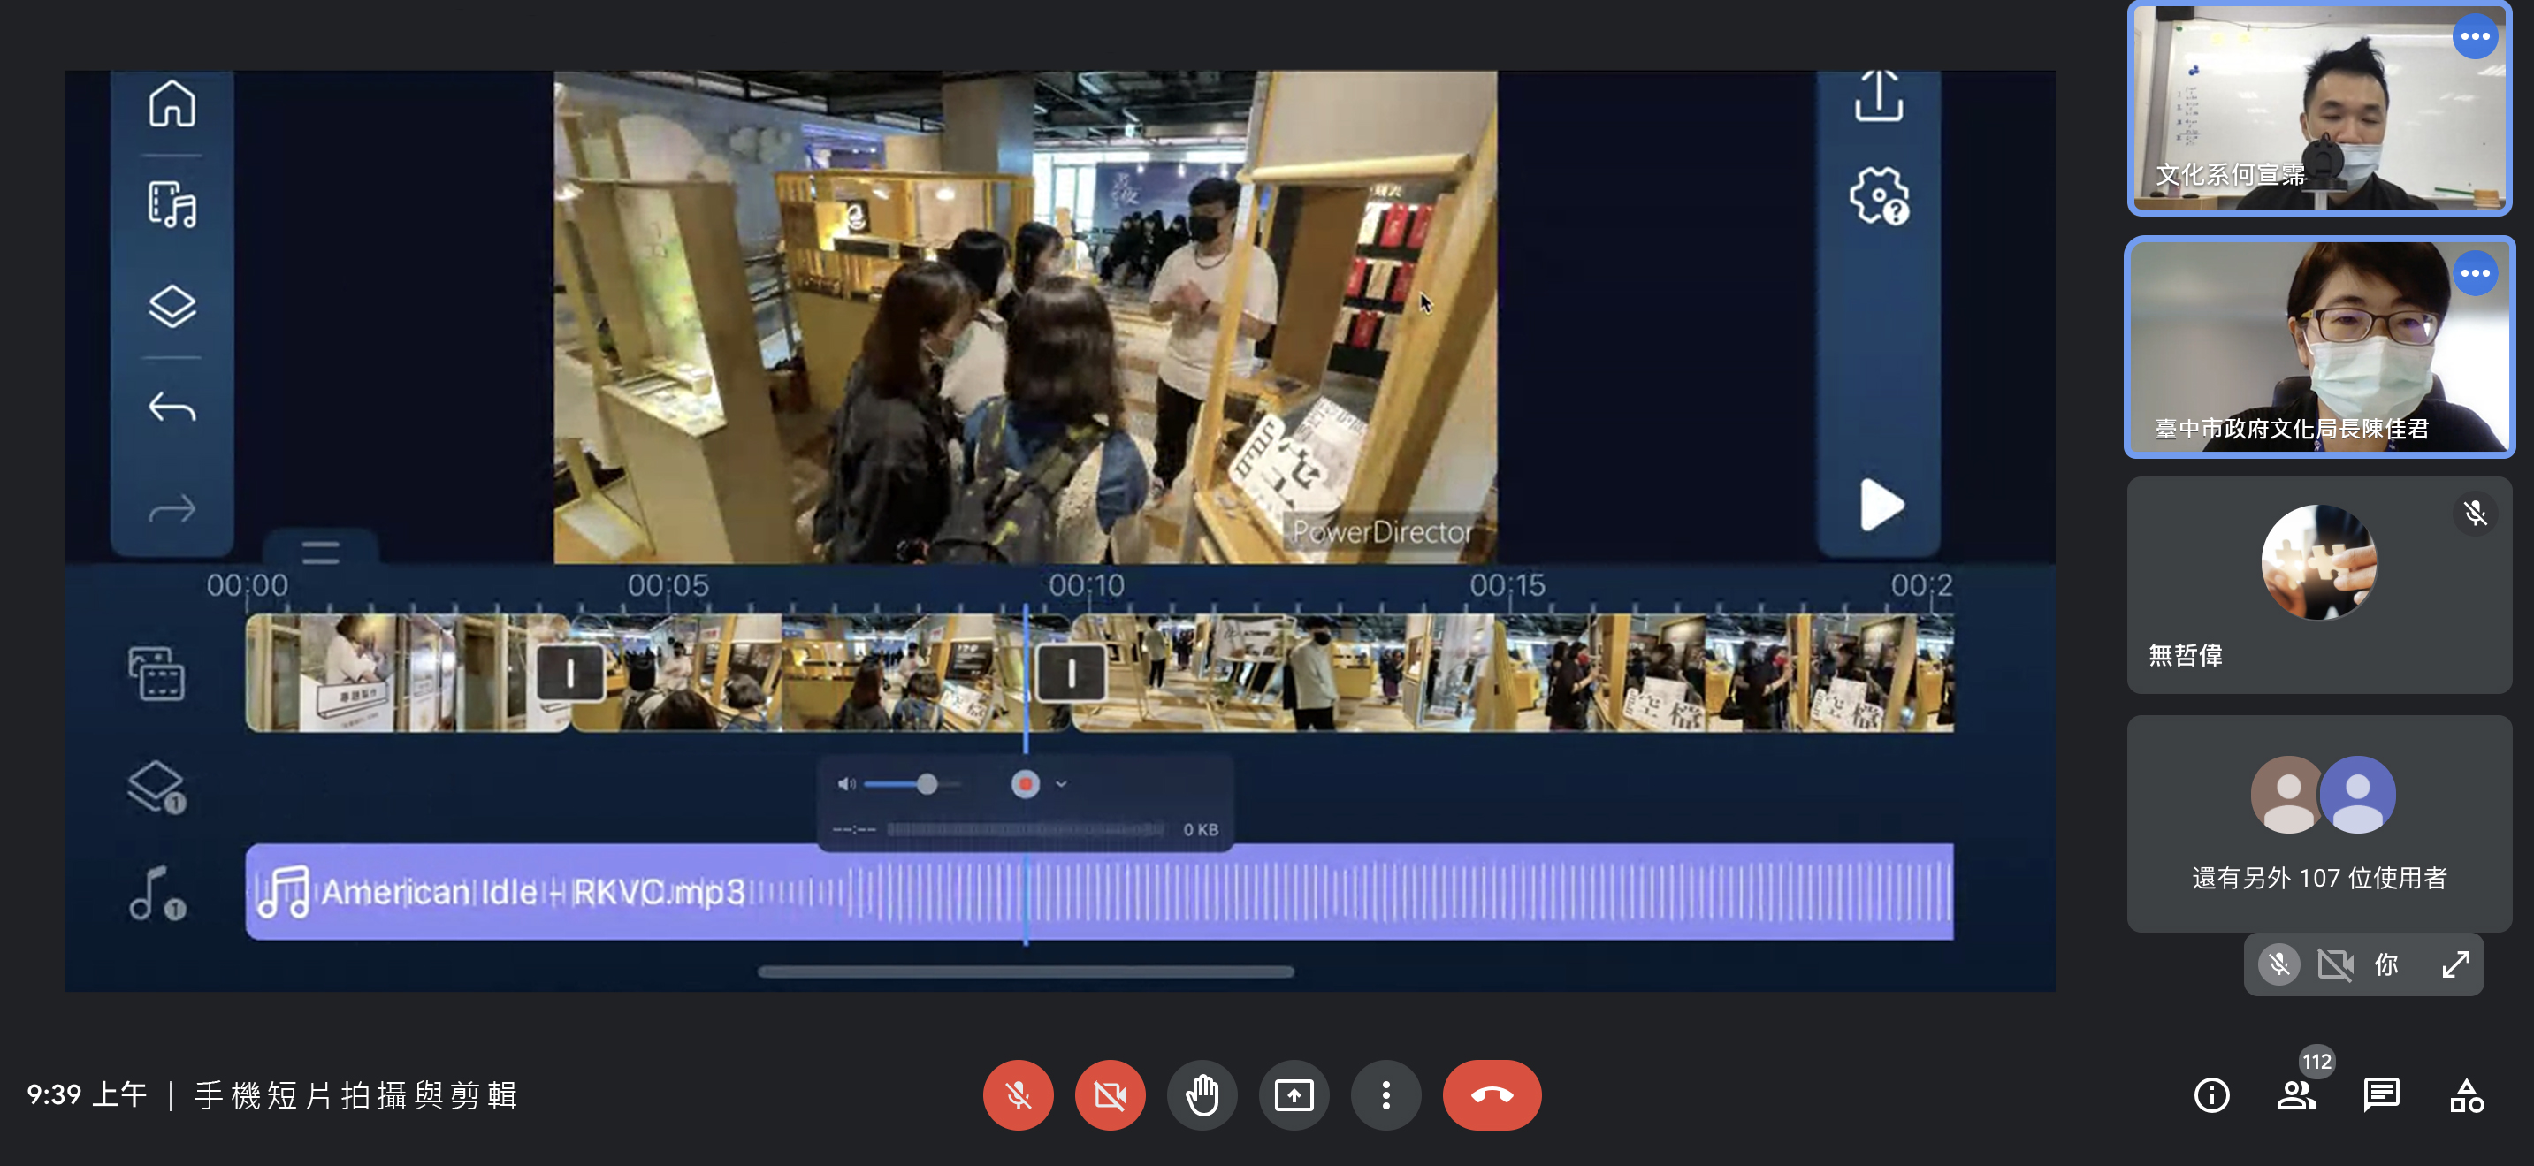
Task: Expand the dropdown next to record button
Action: (x=1061, y=784)
